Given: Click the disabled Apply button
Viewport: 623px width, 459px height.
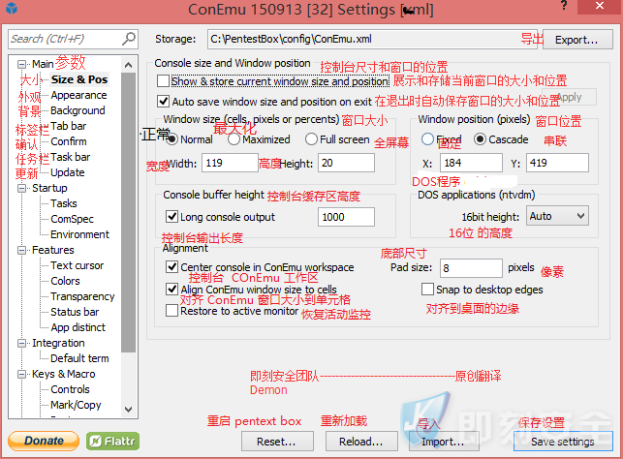Looking at the screenshot, I should pyautogui.click(x=571, y=97).
